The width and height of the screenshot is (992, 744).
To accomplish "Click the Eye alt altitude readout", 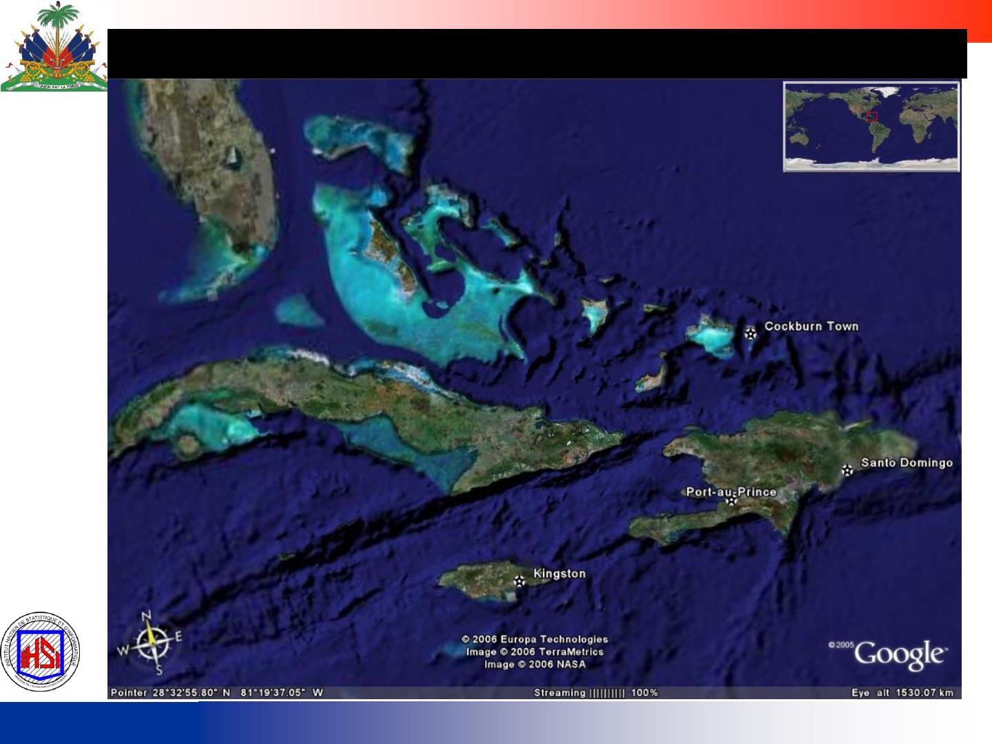I will (x=902, y=693).
